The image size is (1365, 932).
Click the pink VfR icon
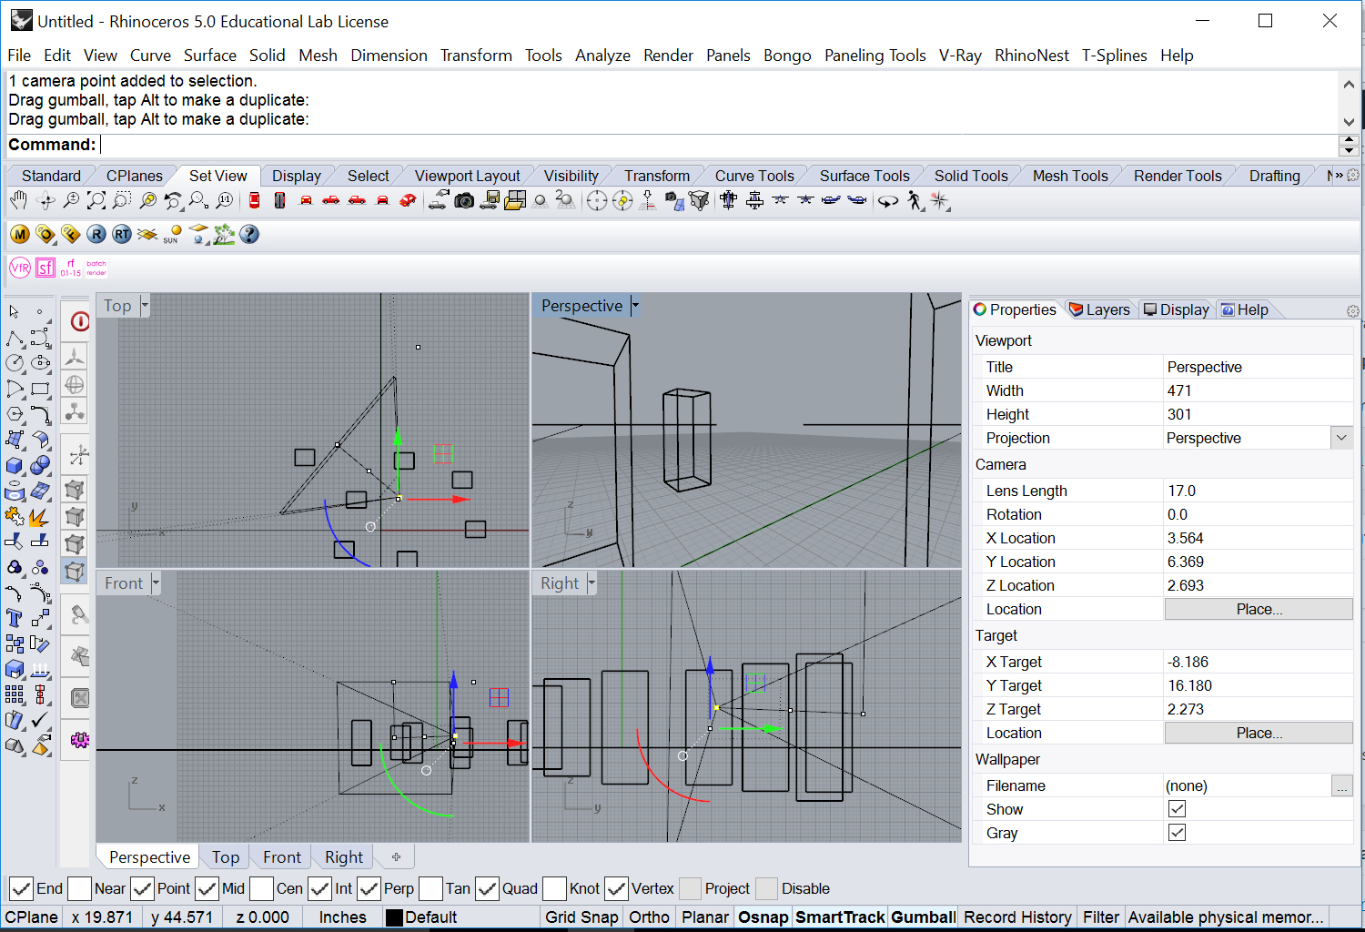point(20,268)
